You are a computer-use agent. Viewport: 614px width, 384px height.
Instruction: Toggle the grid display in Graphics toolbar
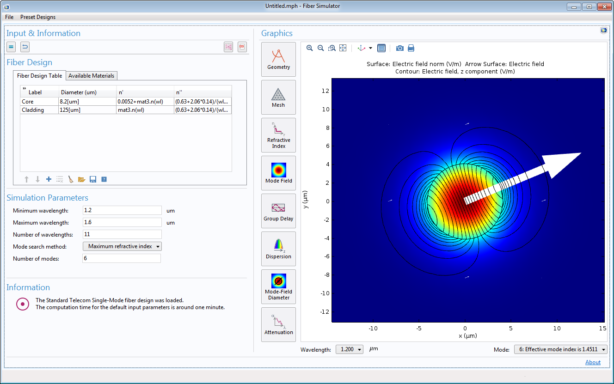pyautogui.click(x=381, y=48)
